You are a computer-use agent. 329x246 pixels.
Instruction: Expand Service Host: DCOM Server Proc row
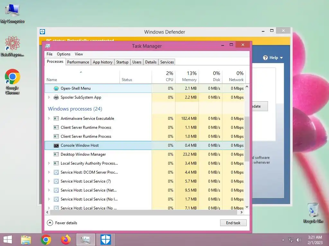click(x=49, y=172)
